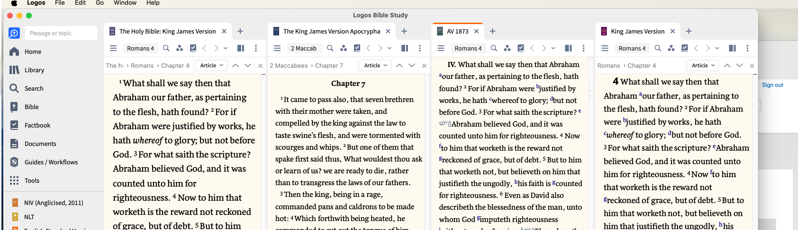Image resolution: width=798 pixels, height=230 pixels.
Task: Open visual filters in Apocrypha panel toolbar
Action: coord(344,48)
